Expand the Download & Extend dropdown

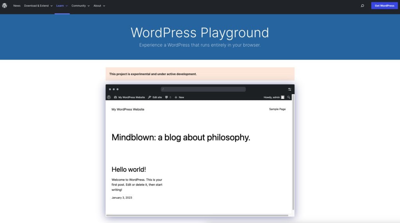(38, 6)
